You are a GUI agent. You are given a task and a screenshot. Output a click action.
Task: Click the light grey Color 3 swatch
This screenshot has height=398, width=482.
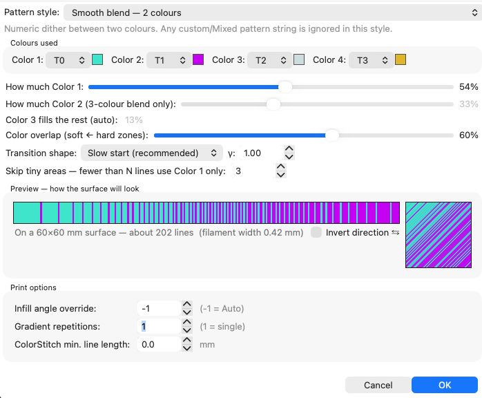[299, 59]
